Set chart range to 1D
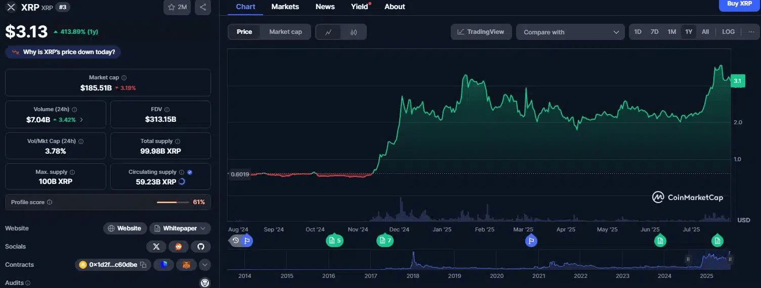This screenshot has height=288, width=761. tap(638, 32)
